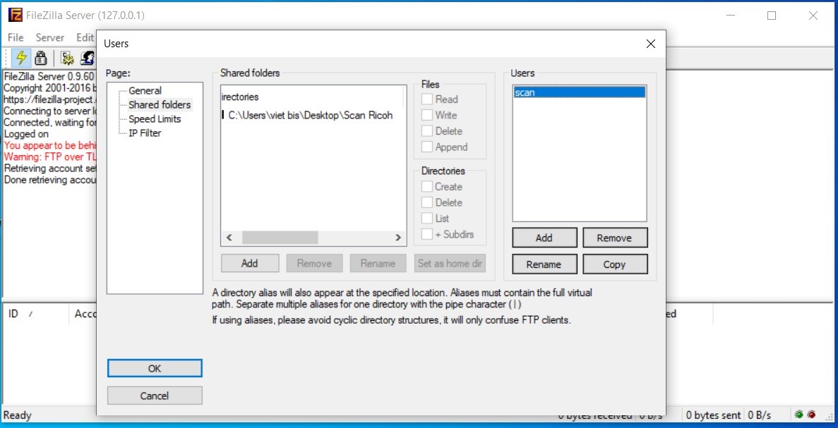Toggle the + Subdirs directories checkbox

tap(427, 234)
